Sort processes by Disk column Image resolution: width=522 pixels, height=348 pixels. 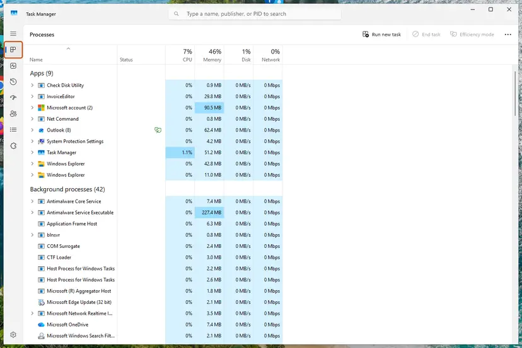click(x=239, y=55)
